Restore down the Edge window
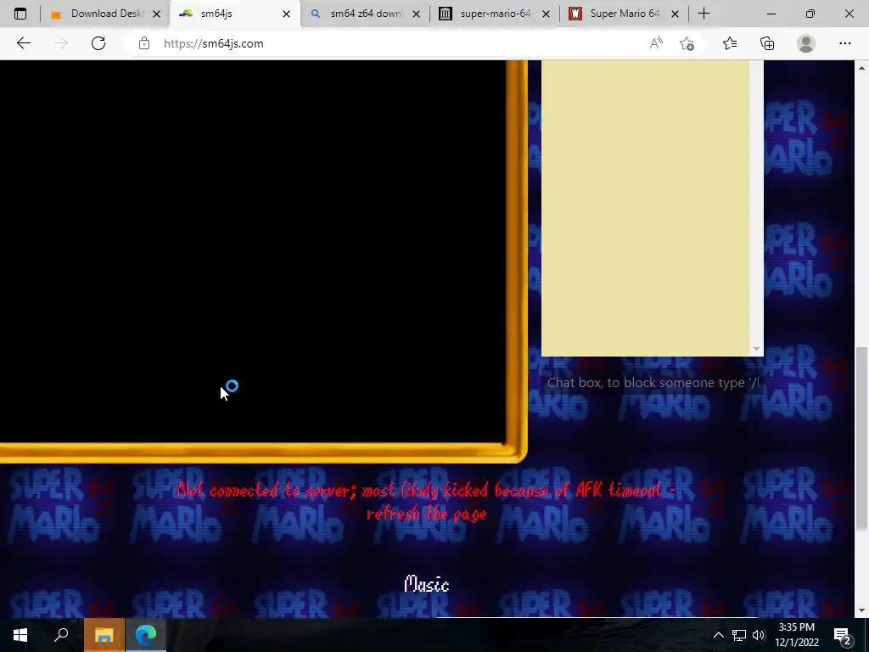 click(x=810, y=14)
